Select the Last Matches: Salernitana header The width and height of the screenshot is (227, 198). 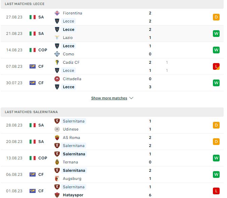112,112
